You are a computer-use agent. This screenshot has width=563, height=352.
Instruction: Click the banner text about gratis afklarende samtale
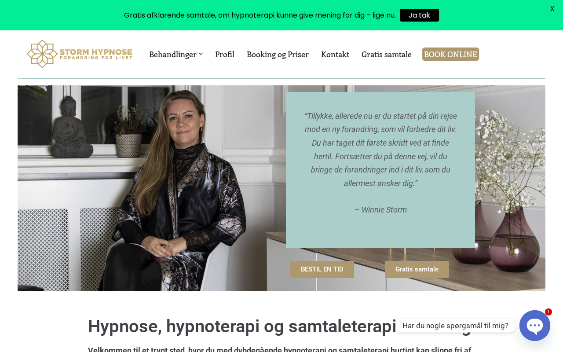(260, 15)
